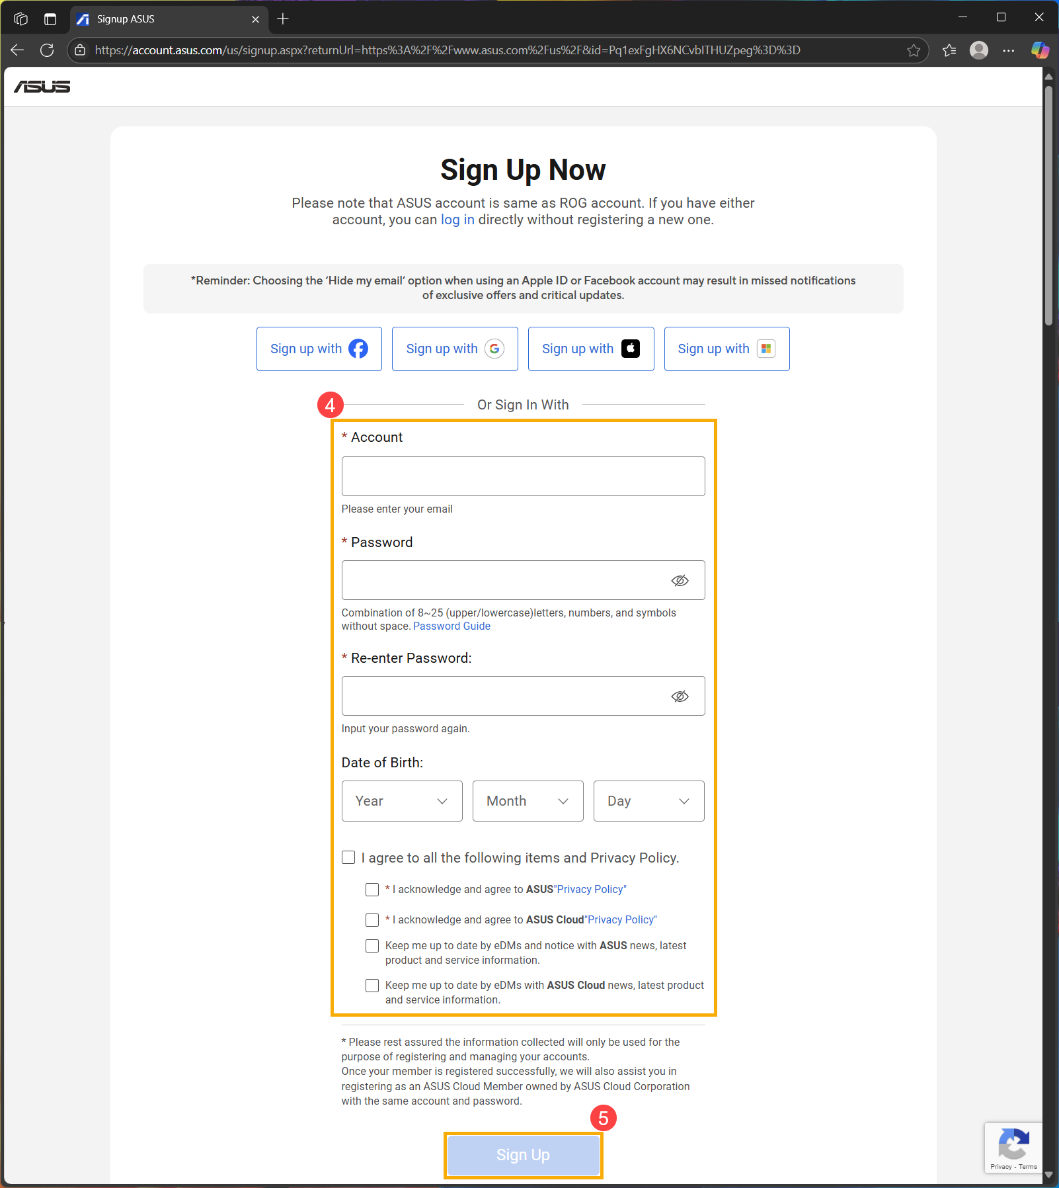Open the Copilot icon in the toolbar
This screenshot has height=1188, width=1059.
click(x=1040, y=50)
